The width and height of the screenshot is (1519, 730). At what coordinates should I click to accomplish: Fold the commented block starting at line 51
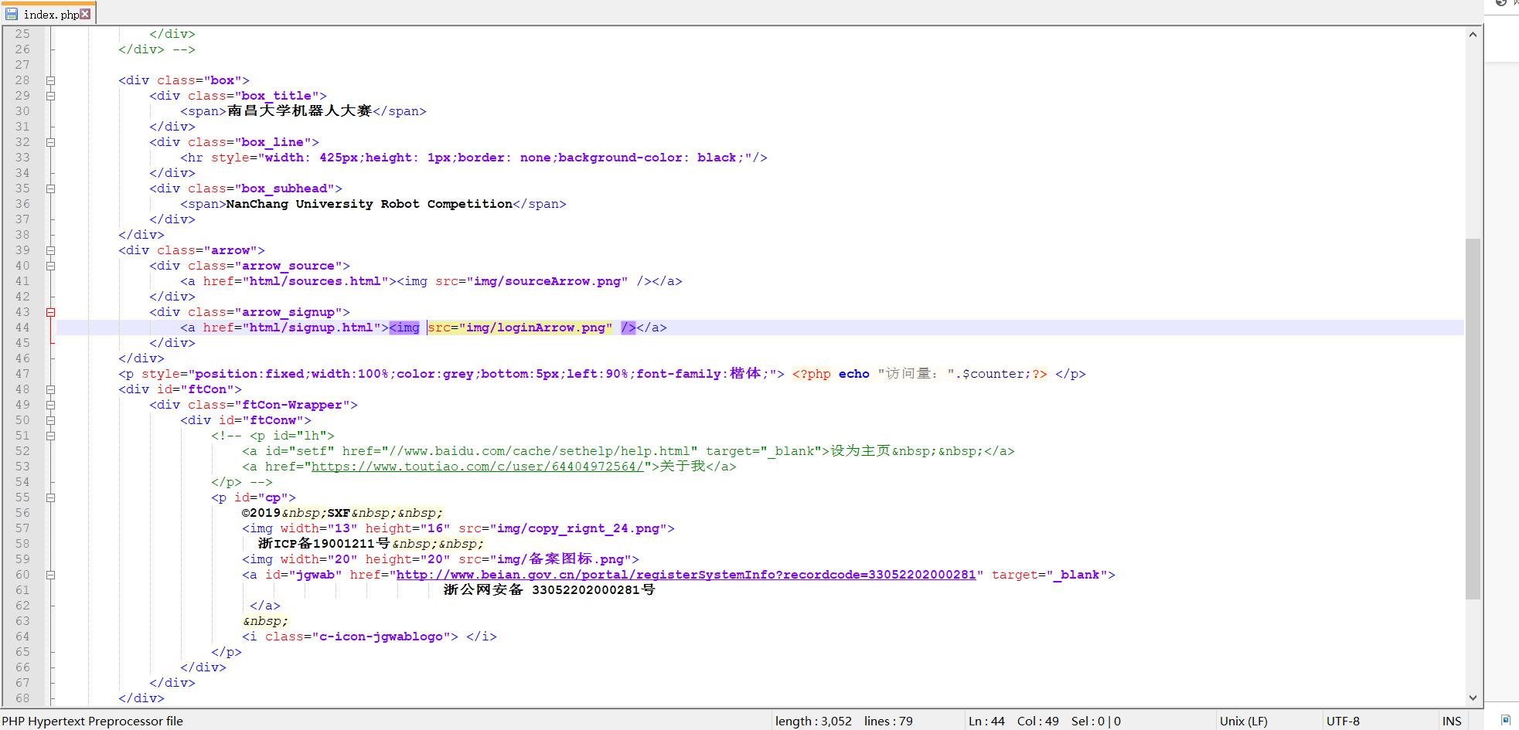tap(50, 436)
